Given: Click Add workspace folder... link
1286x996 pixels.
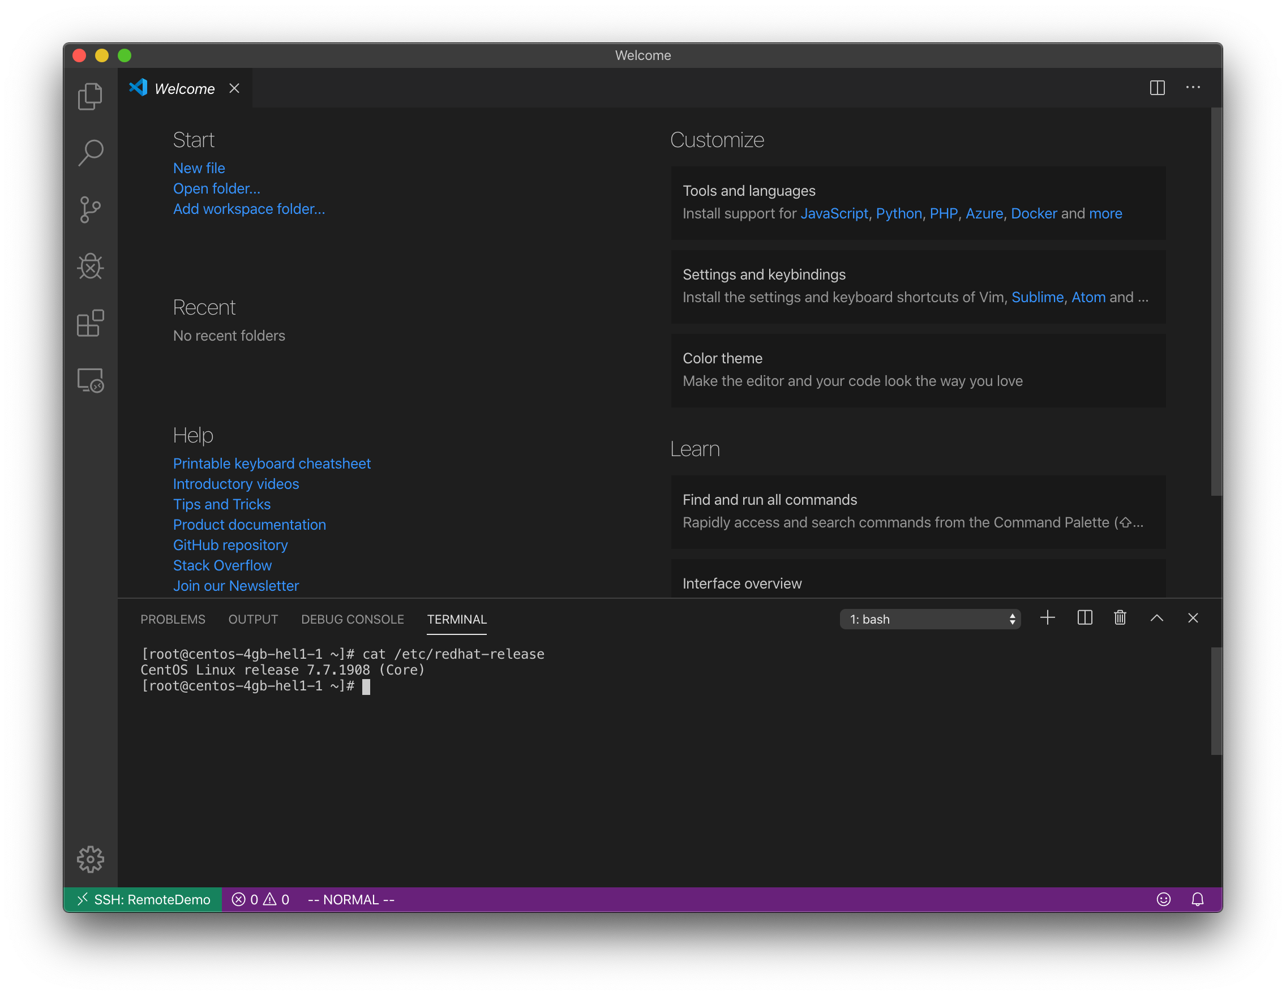Looking at the screenshot, I should pyautogui.click(x=249, y=209).
